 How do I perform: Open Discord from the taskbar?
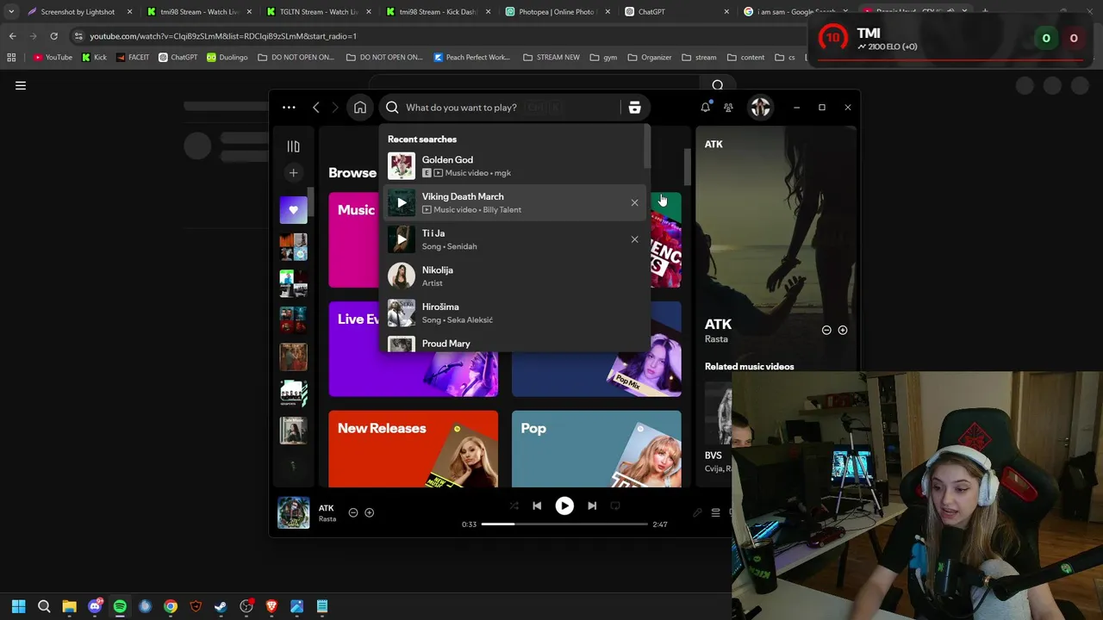click(x=95, y=606)
